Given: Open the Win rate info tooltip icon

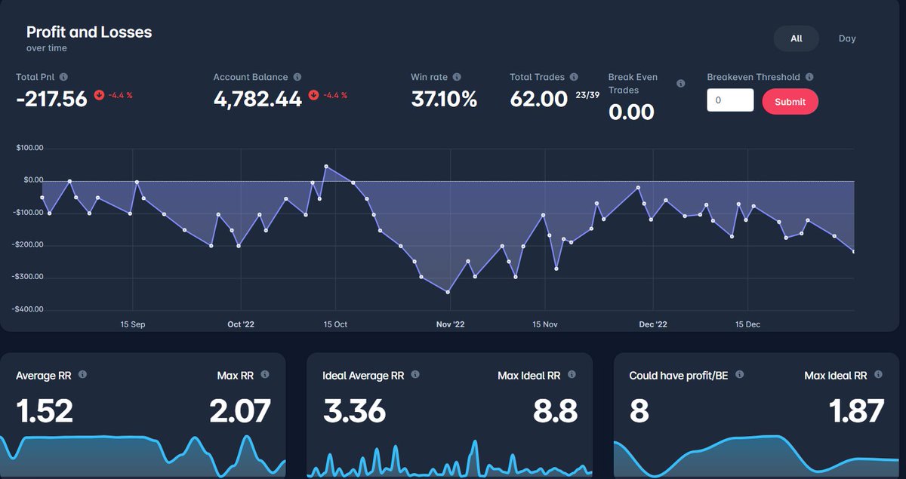Looking at the screenshot, I should [x=457, y=77].
